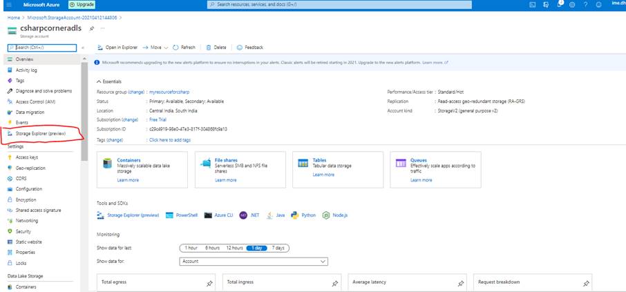
Task: Open Data migration in sidebar
Action: pos(30,112)
